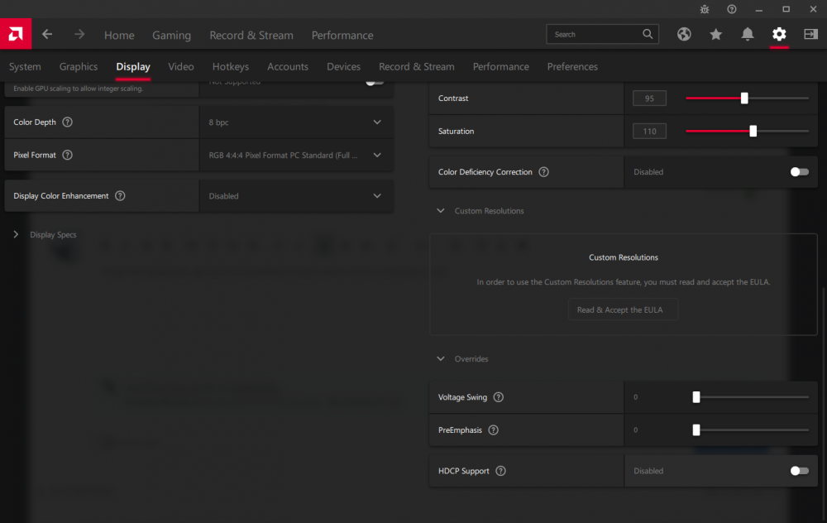Click the sidebar panel icon at top right
The width and height of the screenshot is (827, 523).
[810, 35]
